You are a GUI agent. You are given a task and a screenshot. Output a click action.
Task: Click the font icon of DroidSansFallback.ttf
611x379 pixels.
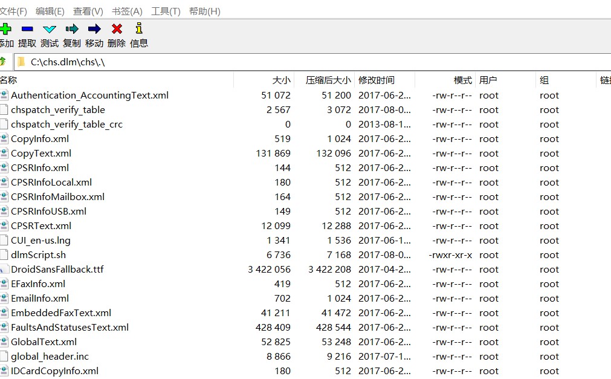tap(4, 270)
